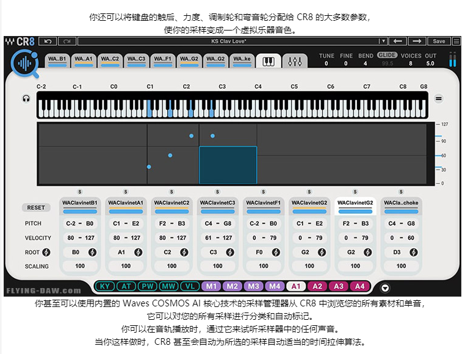Switch to the WA..F1 layer tab
This screenshot has width=465, height=354.
[162, 60]
